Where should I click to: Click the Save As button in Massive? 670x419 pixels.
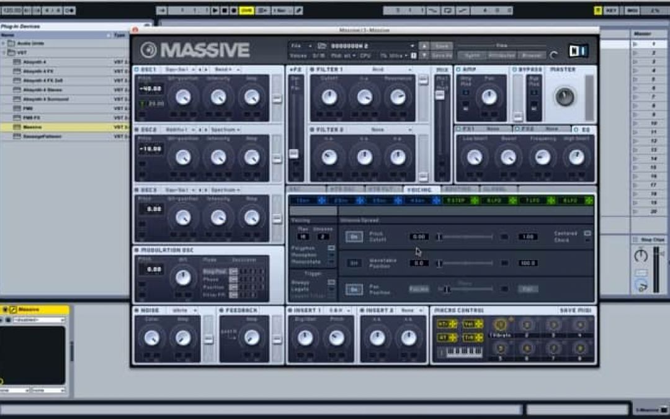pyautogui.click(x=442, y=56)
